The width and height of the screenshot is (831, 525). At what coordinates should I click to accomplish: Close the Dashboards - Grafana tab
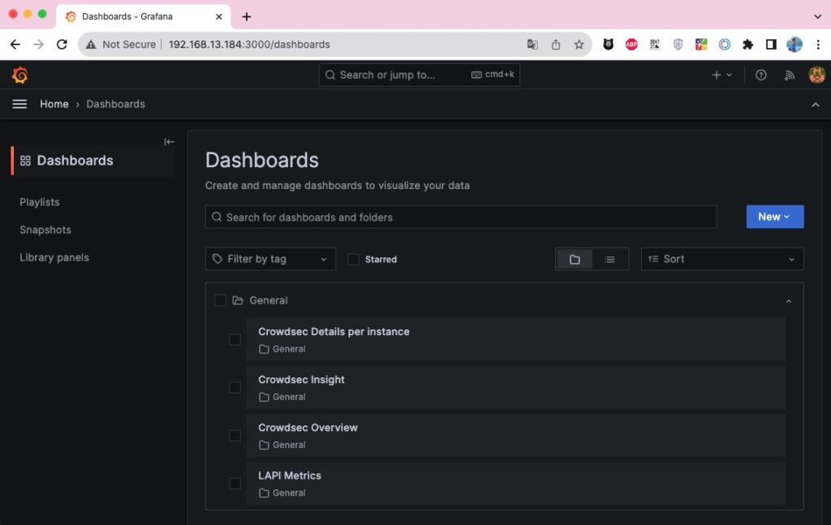click(x=219, y=16)
